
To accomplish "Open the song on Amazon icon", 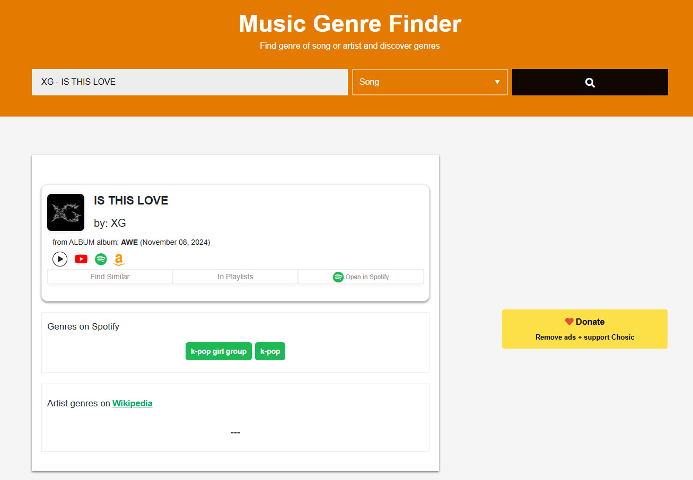I will coord(119,260).
